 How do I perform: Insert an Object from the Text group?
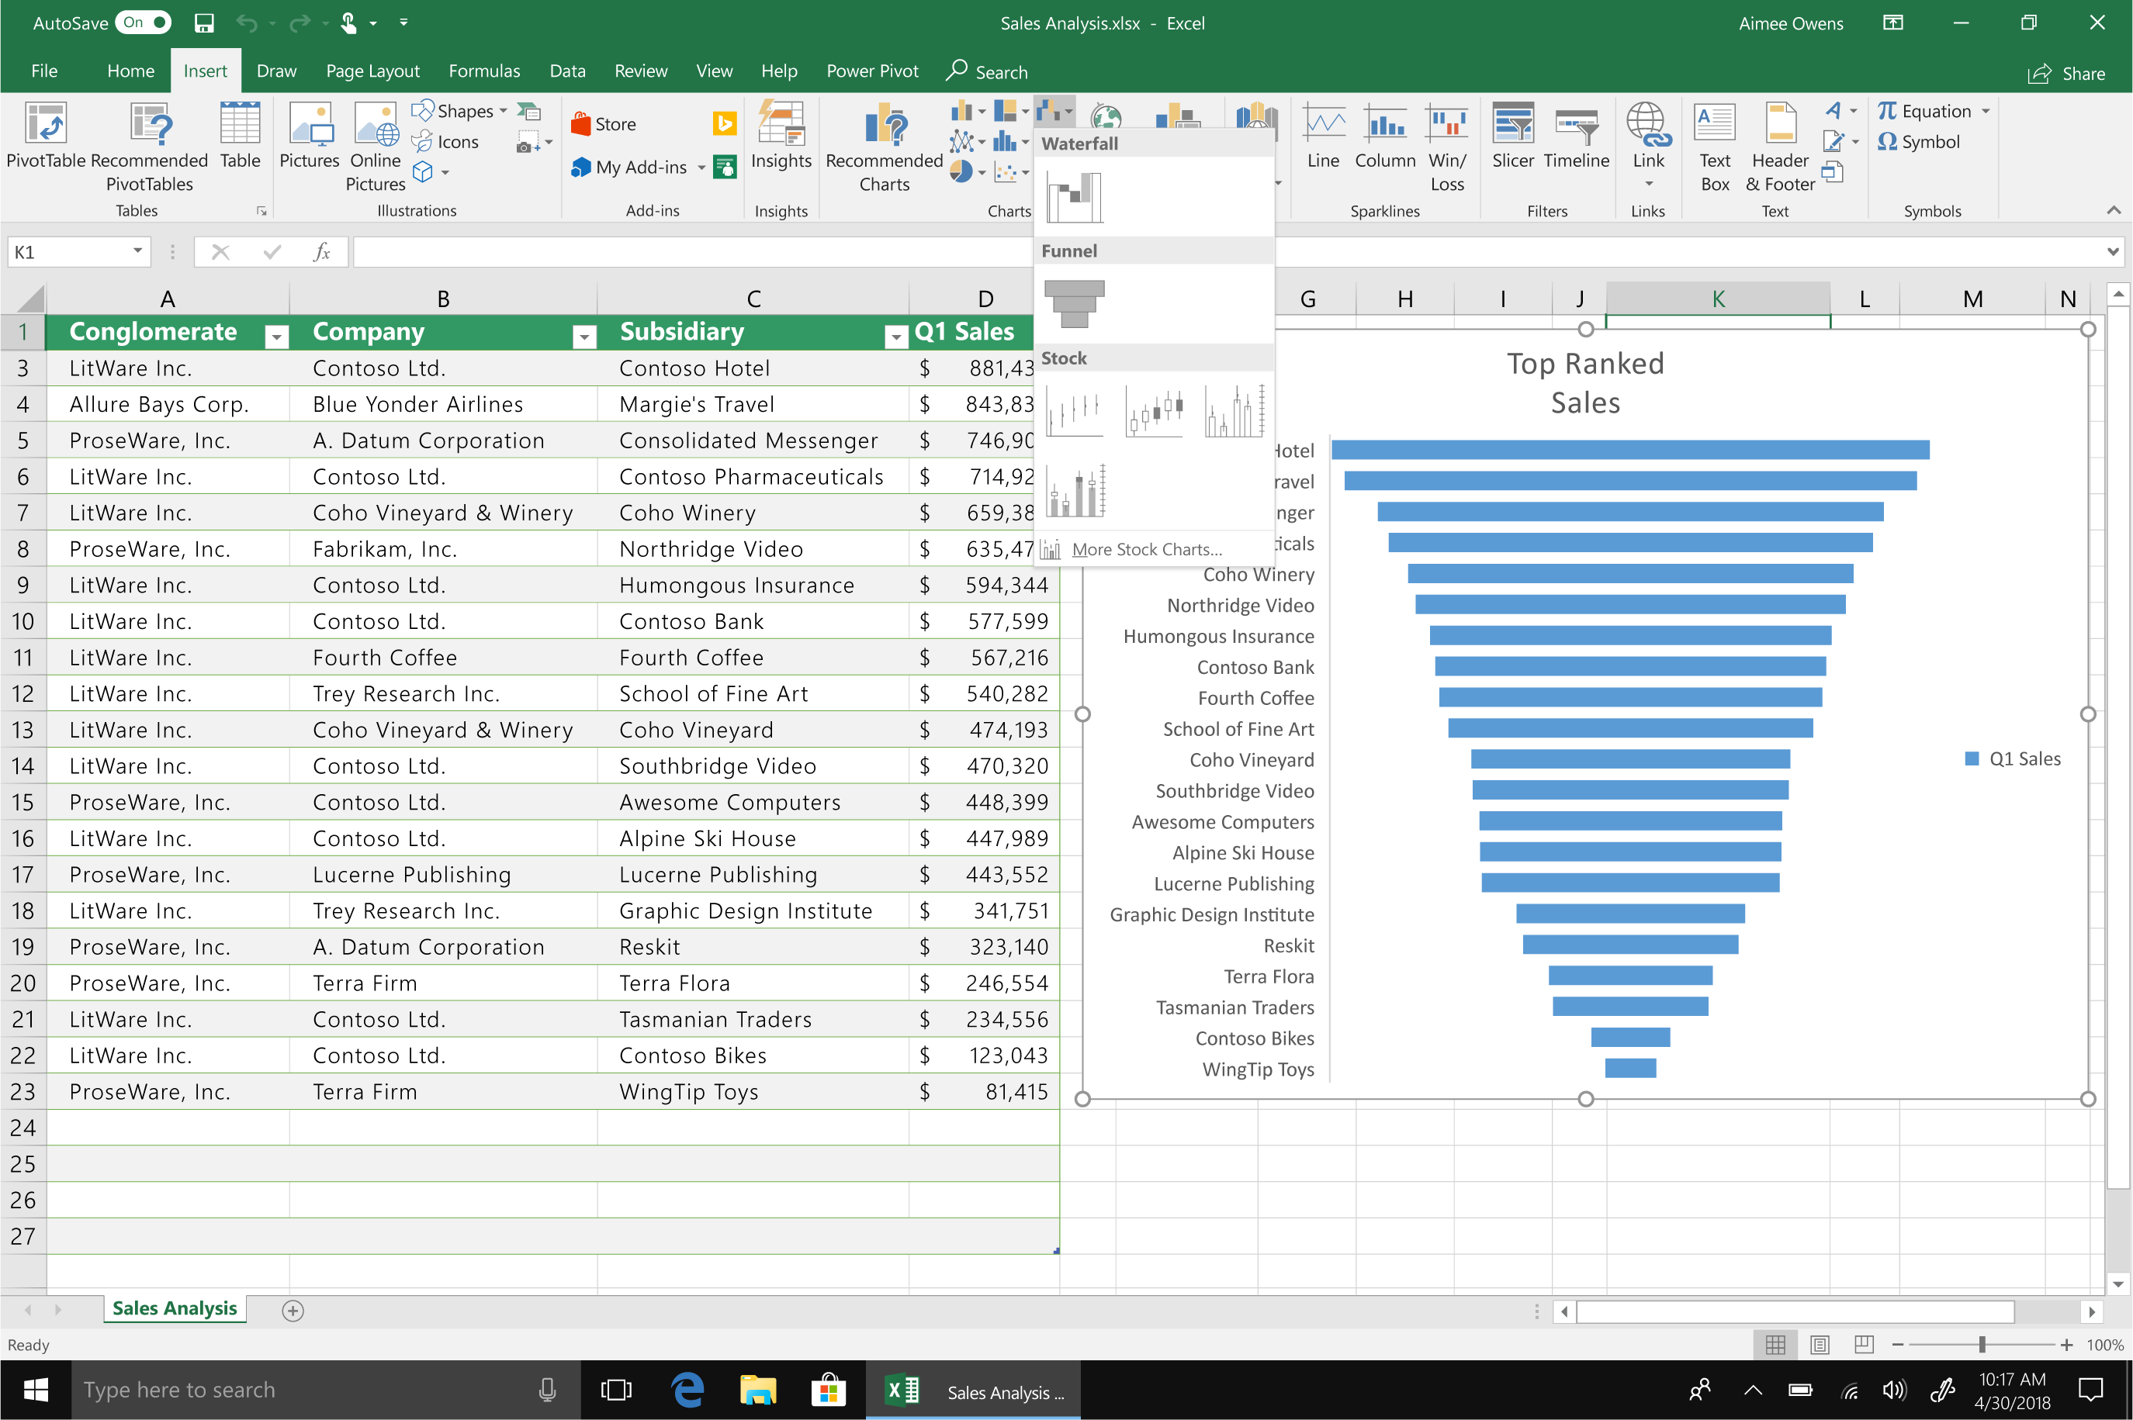click(x=1833, y=171)
